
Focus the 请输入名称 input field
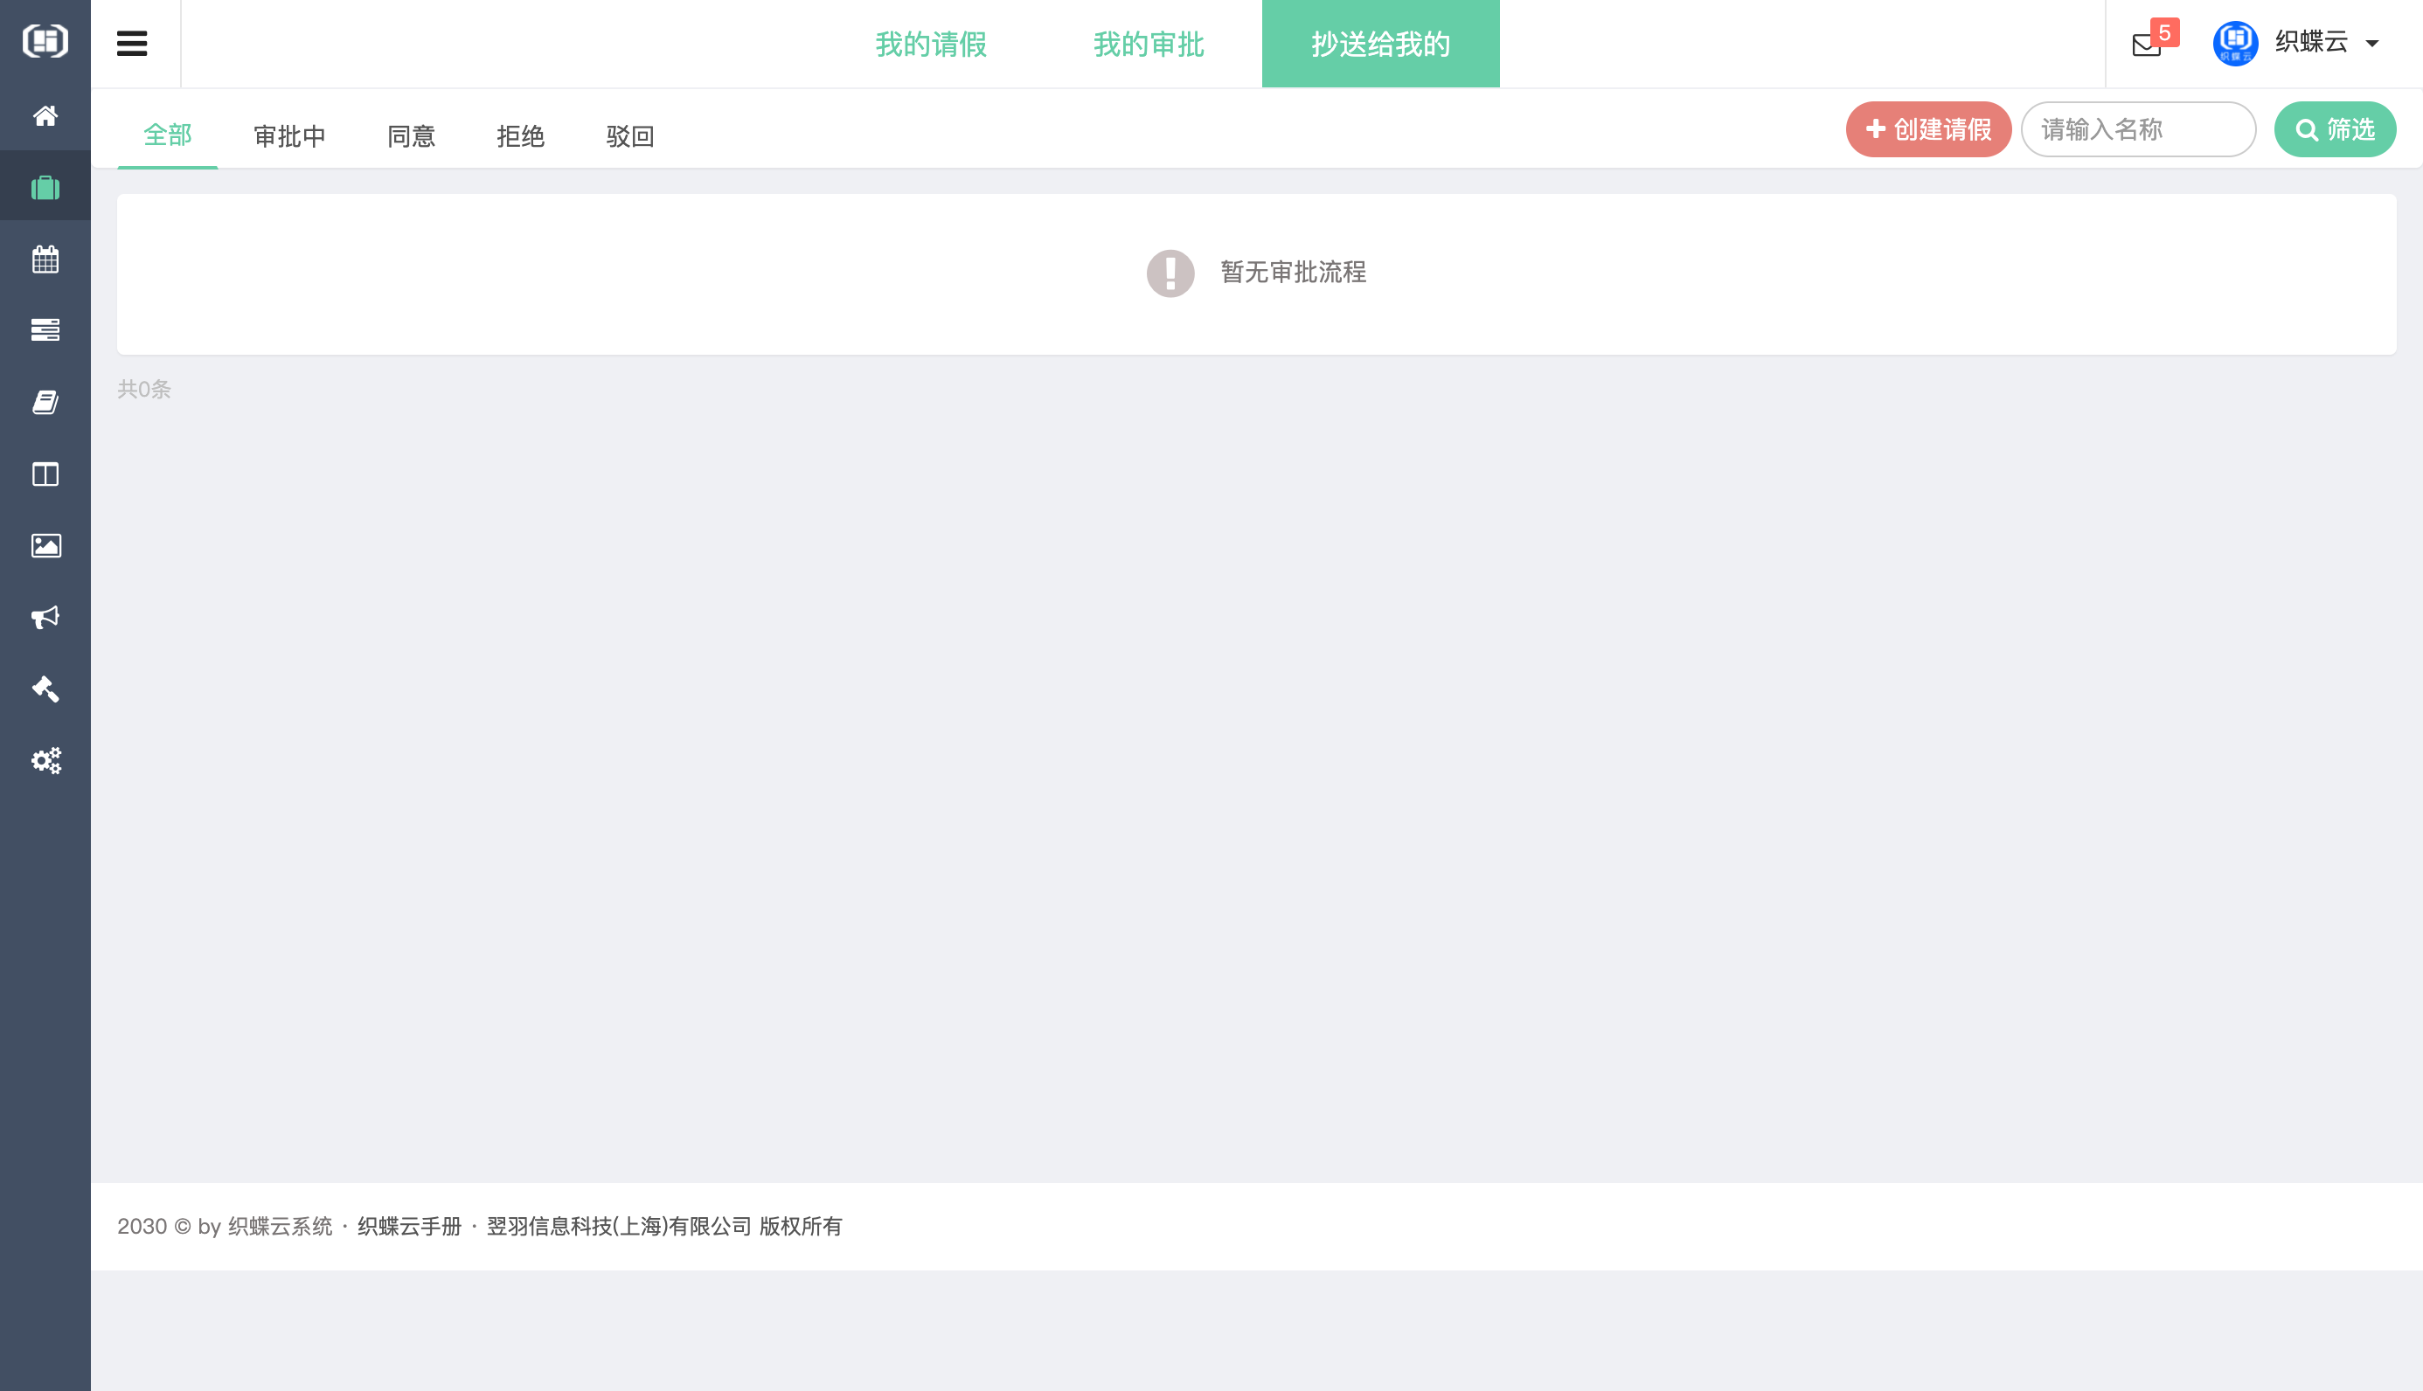pyautogui.click(x=2137, y=129)
